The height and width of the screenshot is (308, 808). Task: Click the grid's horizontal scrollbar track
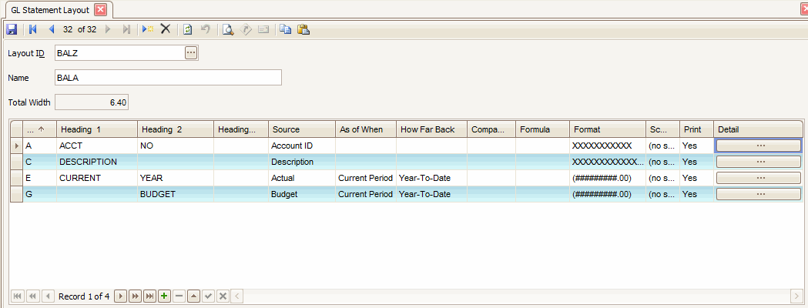tap(516, 296)
